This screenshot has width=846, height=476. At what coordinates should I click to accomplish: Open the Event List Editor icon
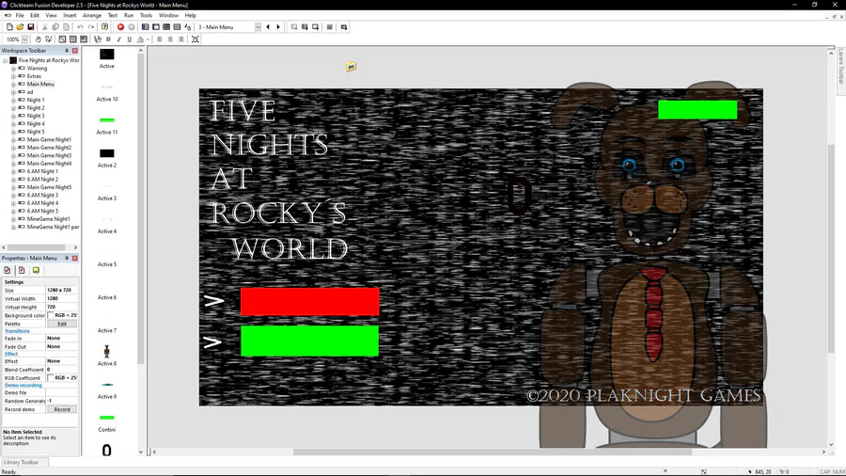[177, 27]
